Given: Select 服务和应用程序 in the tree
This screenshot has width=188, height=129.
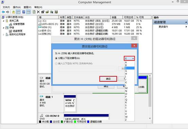Looking at the screenshot, I should (x=17, y=34).
